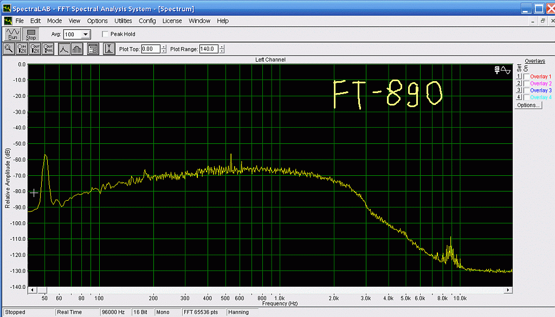Minimize the inner Spectrum document window

[533, 21]
